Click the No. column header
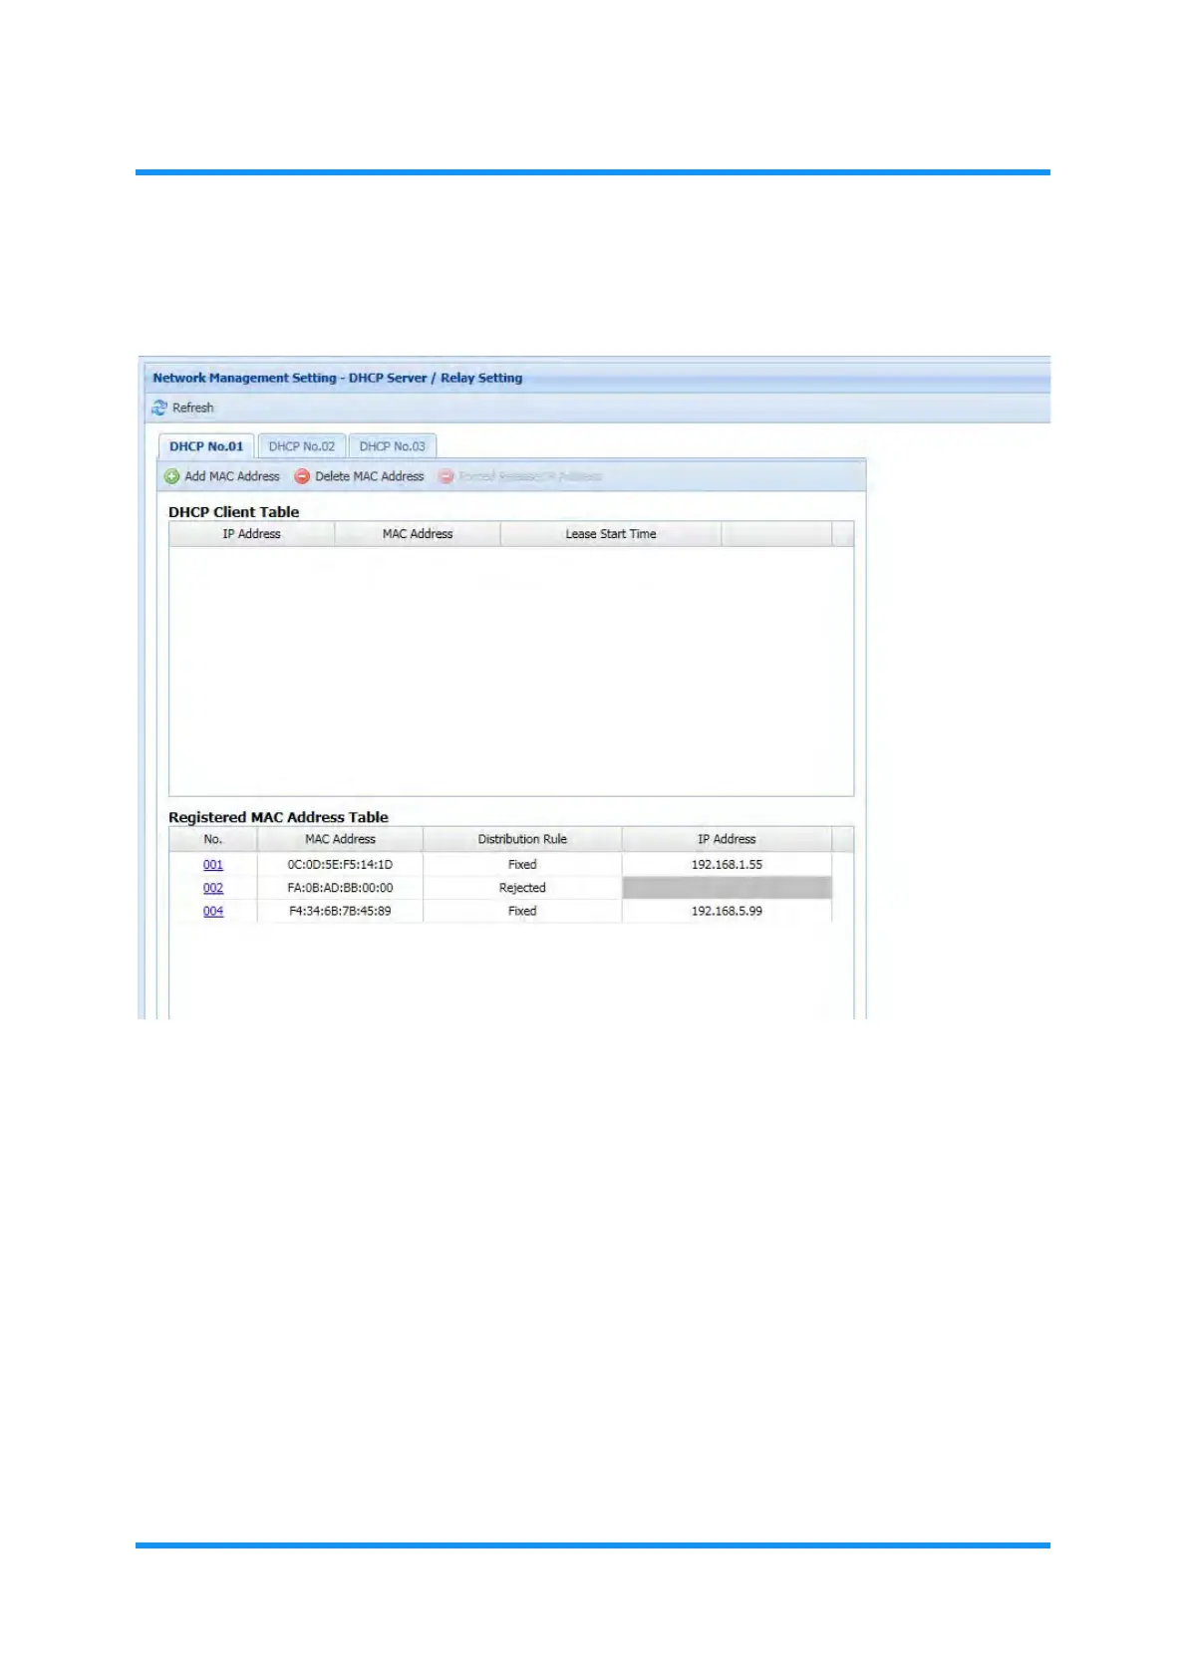 (213, 839)
